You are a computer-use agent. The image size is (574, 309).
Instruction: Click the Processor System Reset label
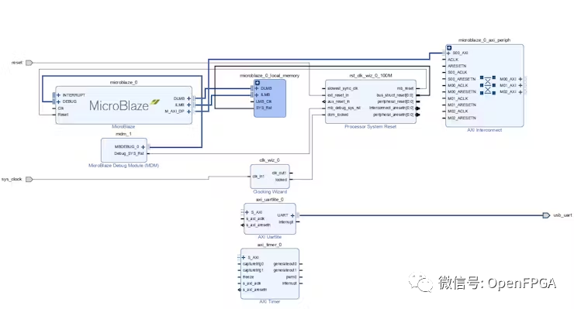coord(371,126)
